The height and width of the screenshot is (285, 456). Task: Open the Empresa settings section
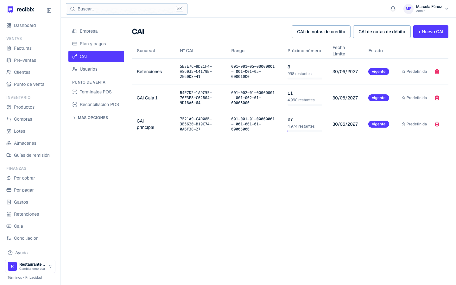96,31
